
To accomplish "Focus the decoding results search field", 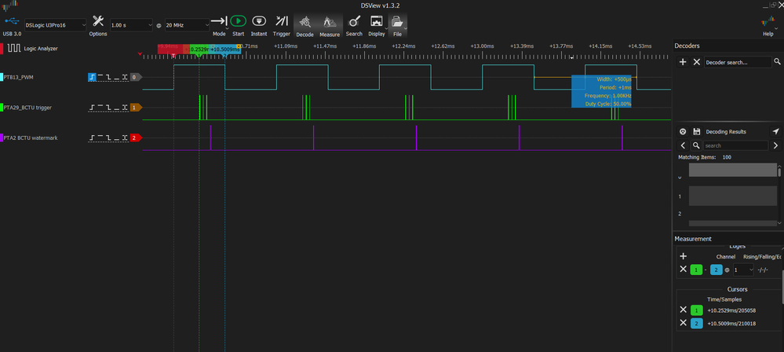I will (735, 145).
